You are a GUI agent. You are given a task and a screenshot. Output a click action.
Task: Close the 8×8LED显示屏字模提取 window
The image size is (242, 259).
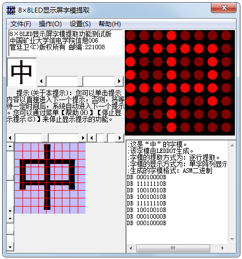pyautogui.click(x=223, y=8)
